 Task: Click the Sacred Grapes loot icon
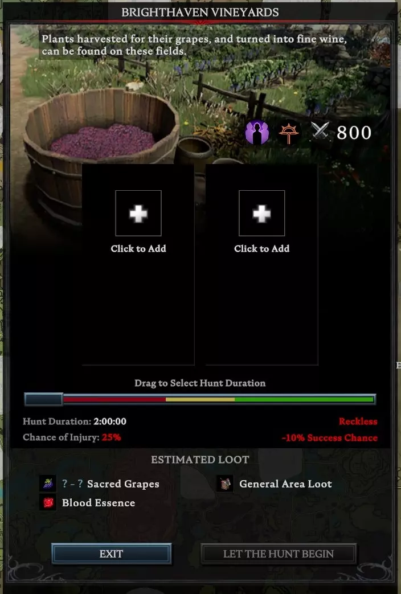48,484
